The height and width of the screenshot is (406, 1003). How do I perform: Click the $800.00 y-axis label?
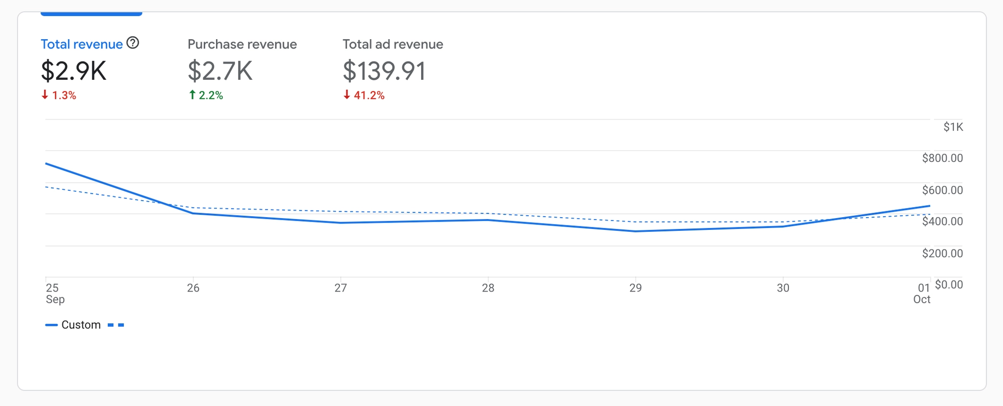click(x=942, y=158)
